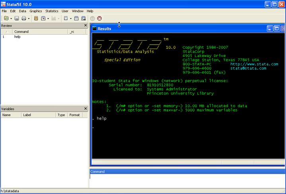Click inside the Command input box

coord(187,180)
